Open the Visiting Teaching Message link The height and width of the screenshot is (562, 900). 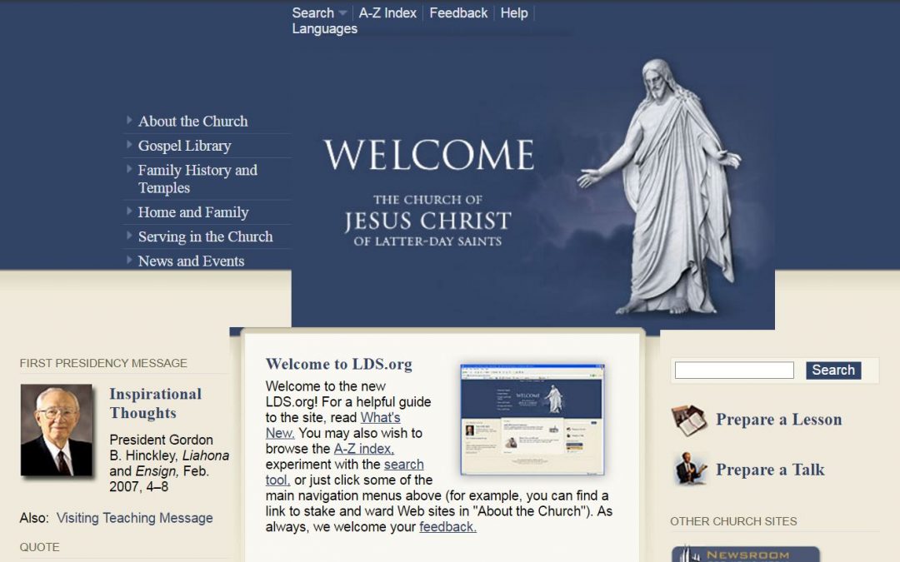pyautogui.click(x=134, y=518)
